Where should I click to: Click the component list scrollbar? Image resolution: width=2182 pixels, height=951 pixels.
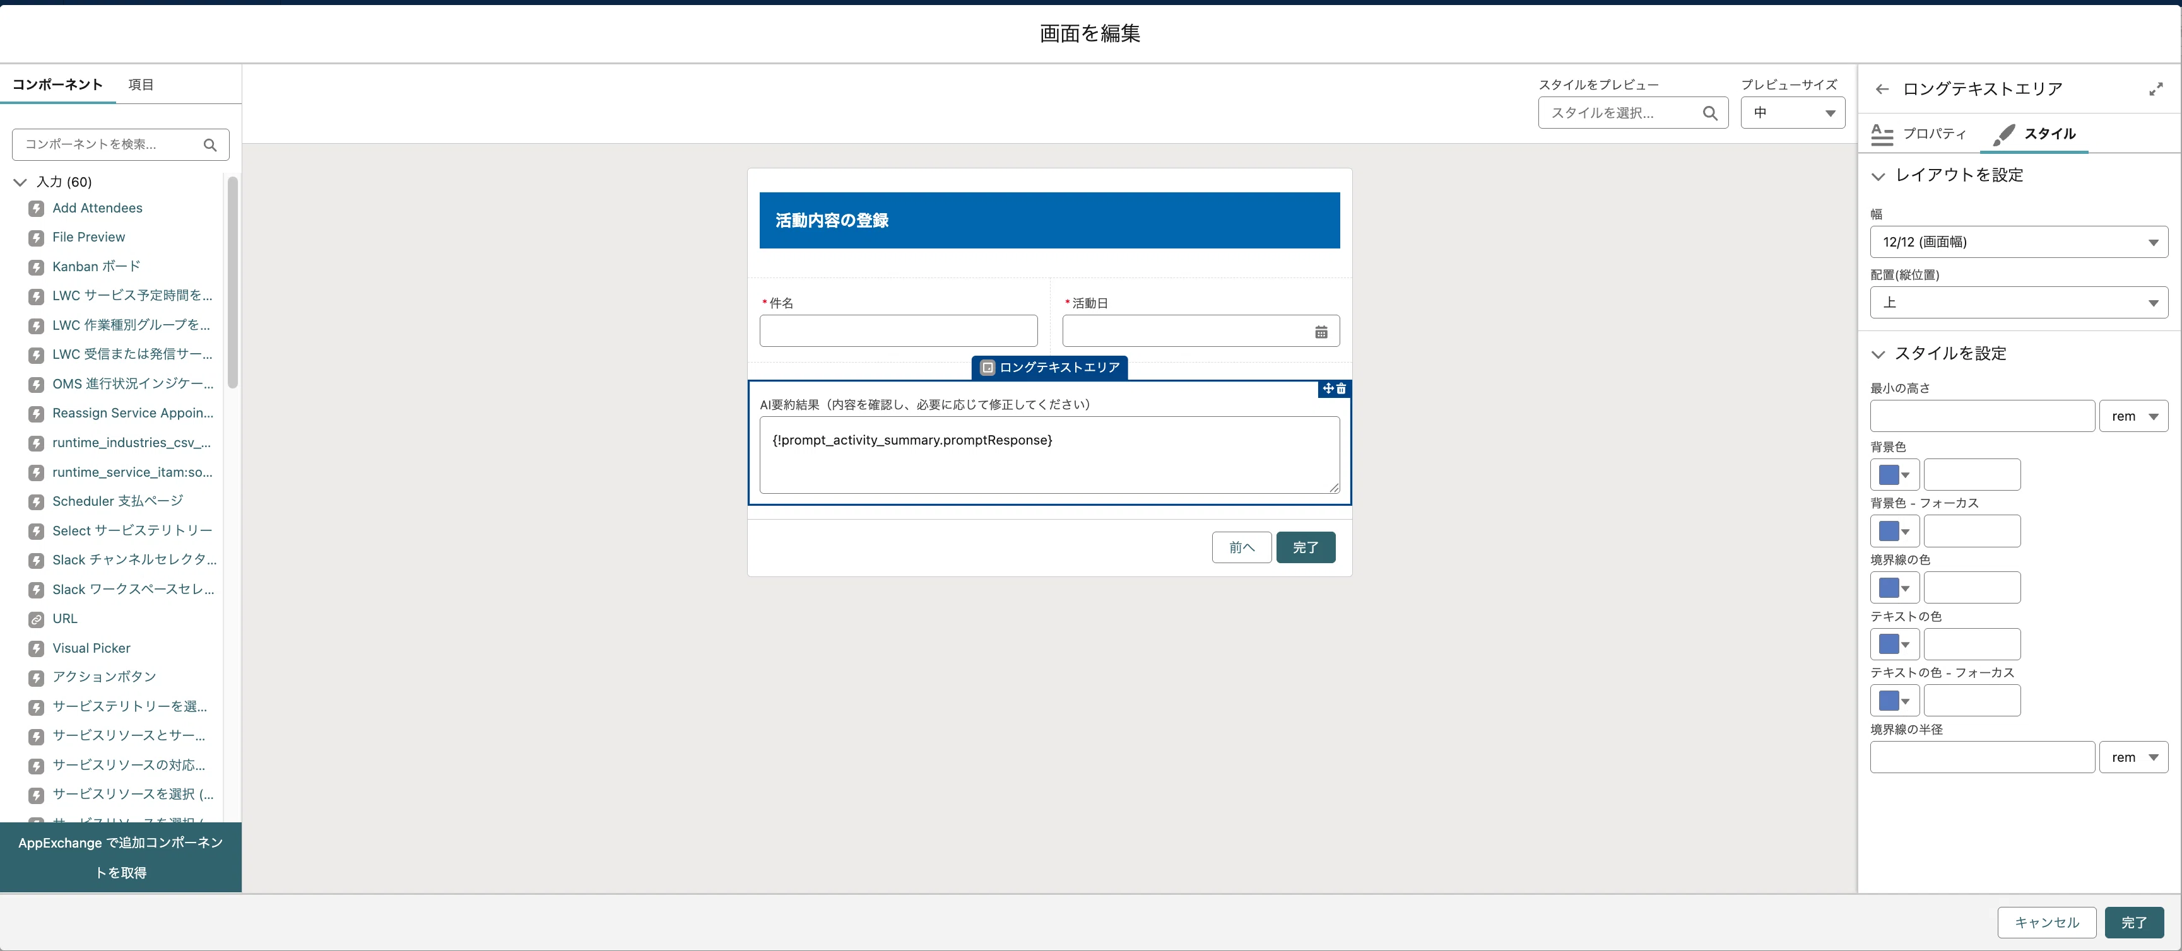(233, 282)
